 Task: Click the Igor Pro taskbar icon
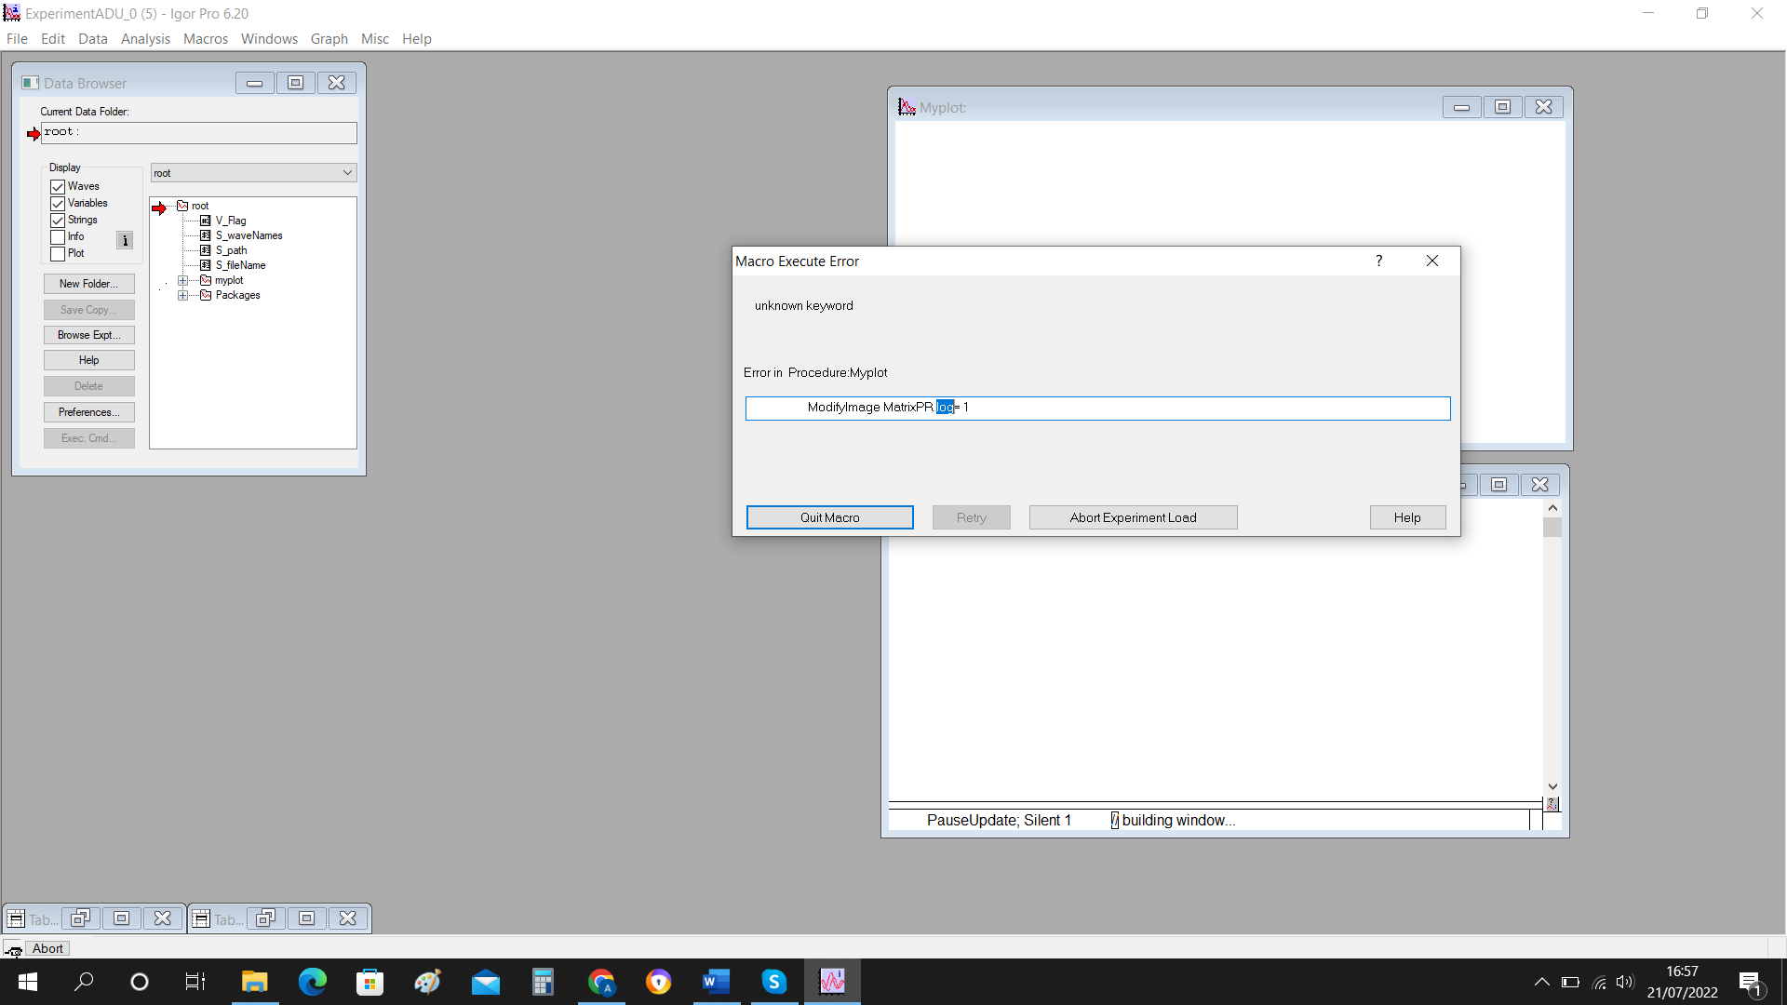coord(832,982)
